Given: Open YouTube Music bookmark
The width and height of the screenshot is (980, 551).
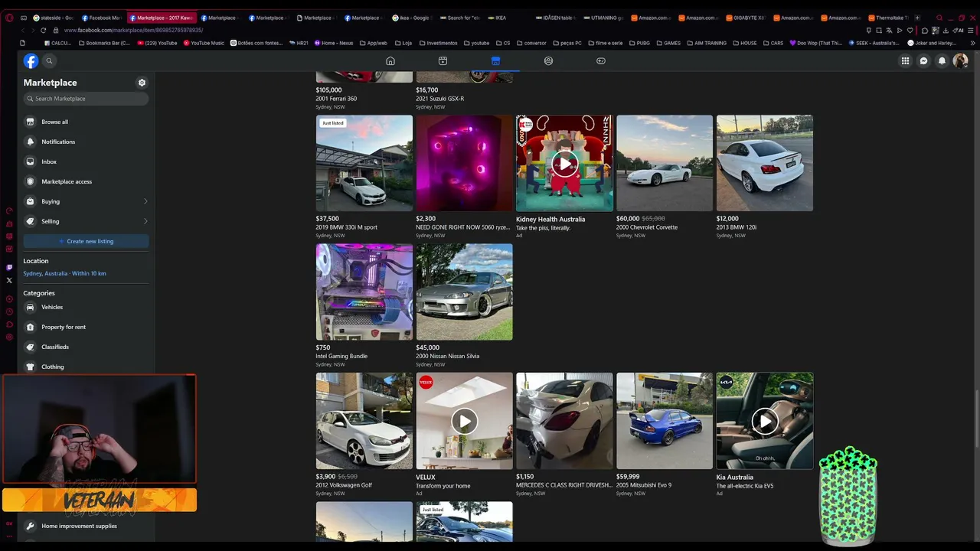Looking at the screenshot, I should [204, 43].
